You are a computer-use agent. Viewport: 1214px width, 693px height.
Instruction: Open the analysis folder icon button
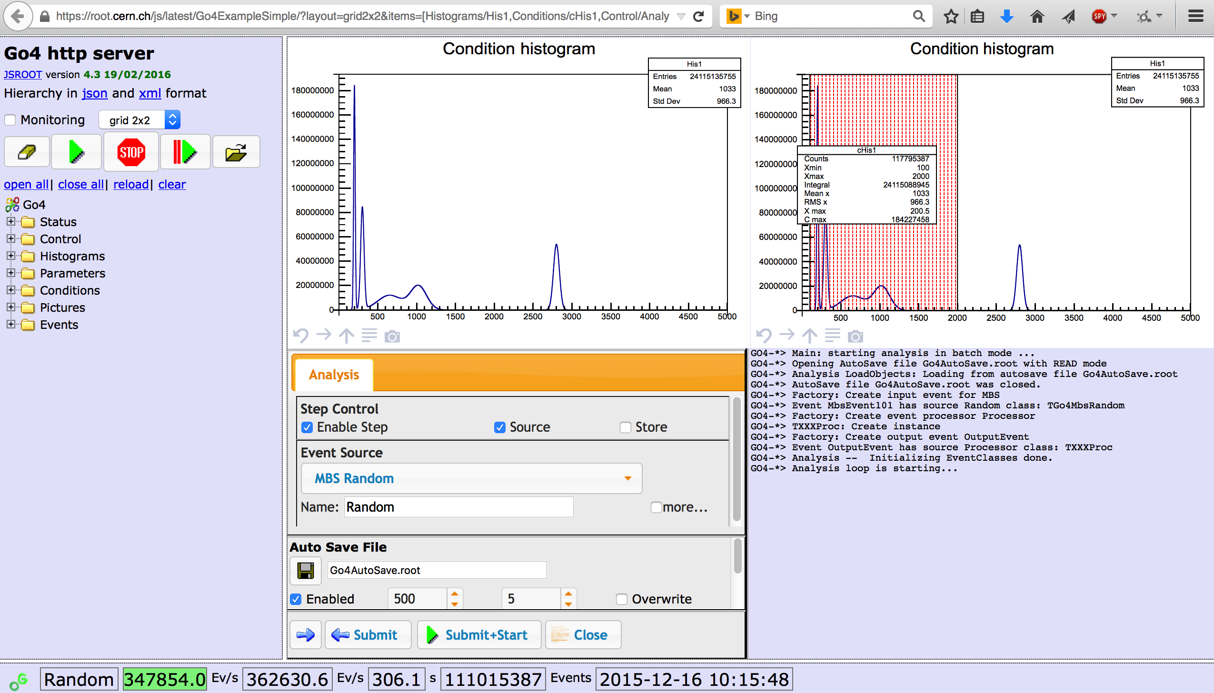(x=236, y=152)
